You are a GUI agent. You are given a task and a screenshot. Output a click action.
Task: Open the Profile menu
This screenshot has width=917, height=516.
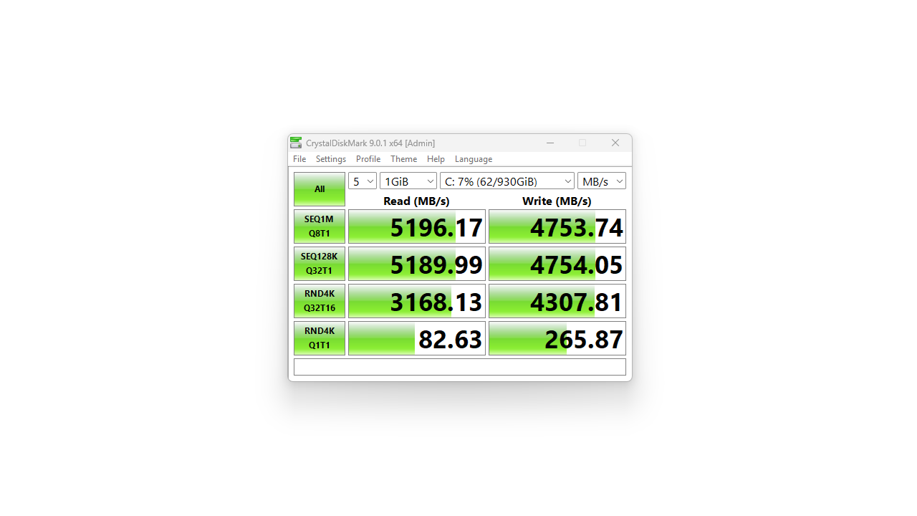368,159
